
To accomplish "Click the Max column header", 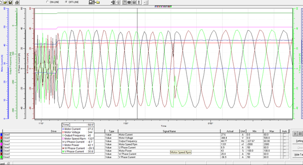I will coord(272,131).
